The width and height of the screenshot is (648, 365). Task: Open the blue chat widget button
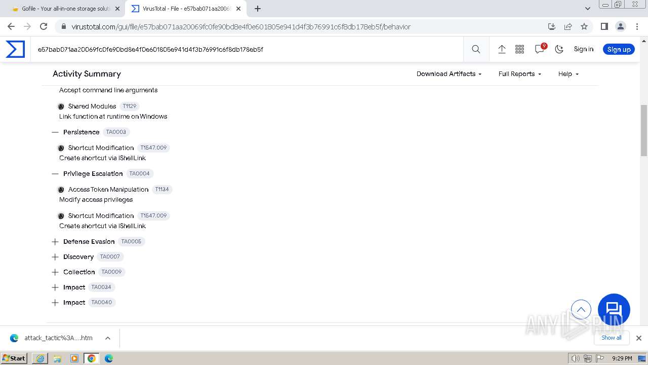[x=614, y=310]
